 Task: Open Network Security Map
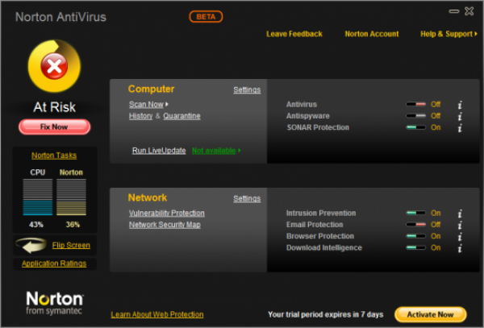(165, 225)
